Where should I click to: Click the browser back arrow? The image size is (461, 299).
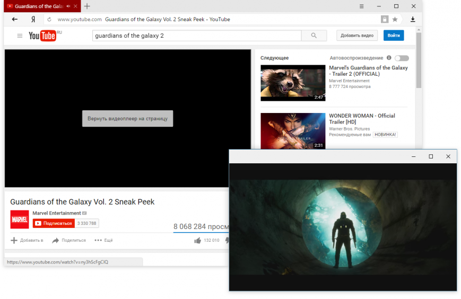15,20
